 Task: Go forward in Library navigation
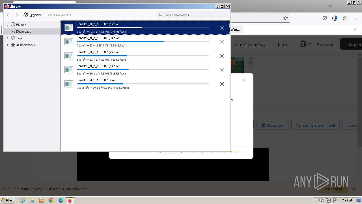[x=16, y=15]
